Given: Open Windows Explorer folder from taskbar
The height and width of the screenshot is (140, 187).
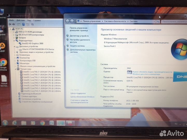Looking at the screenshot, I should pos(24,123).
